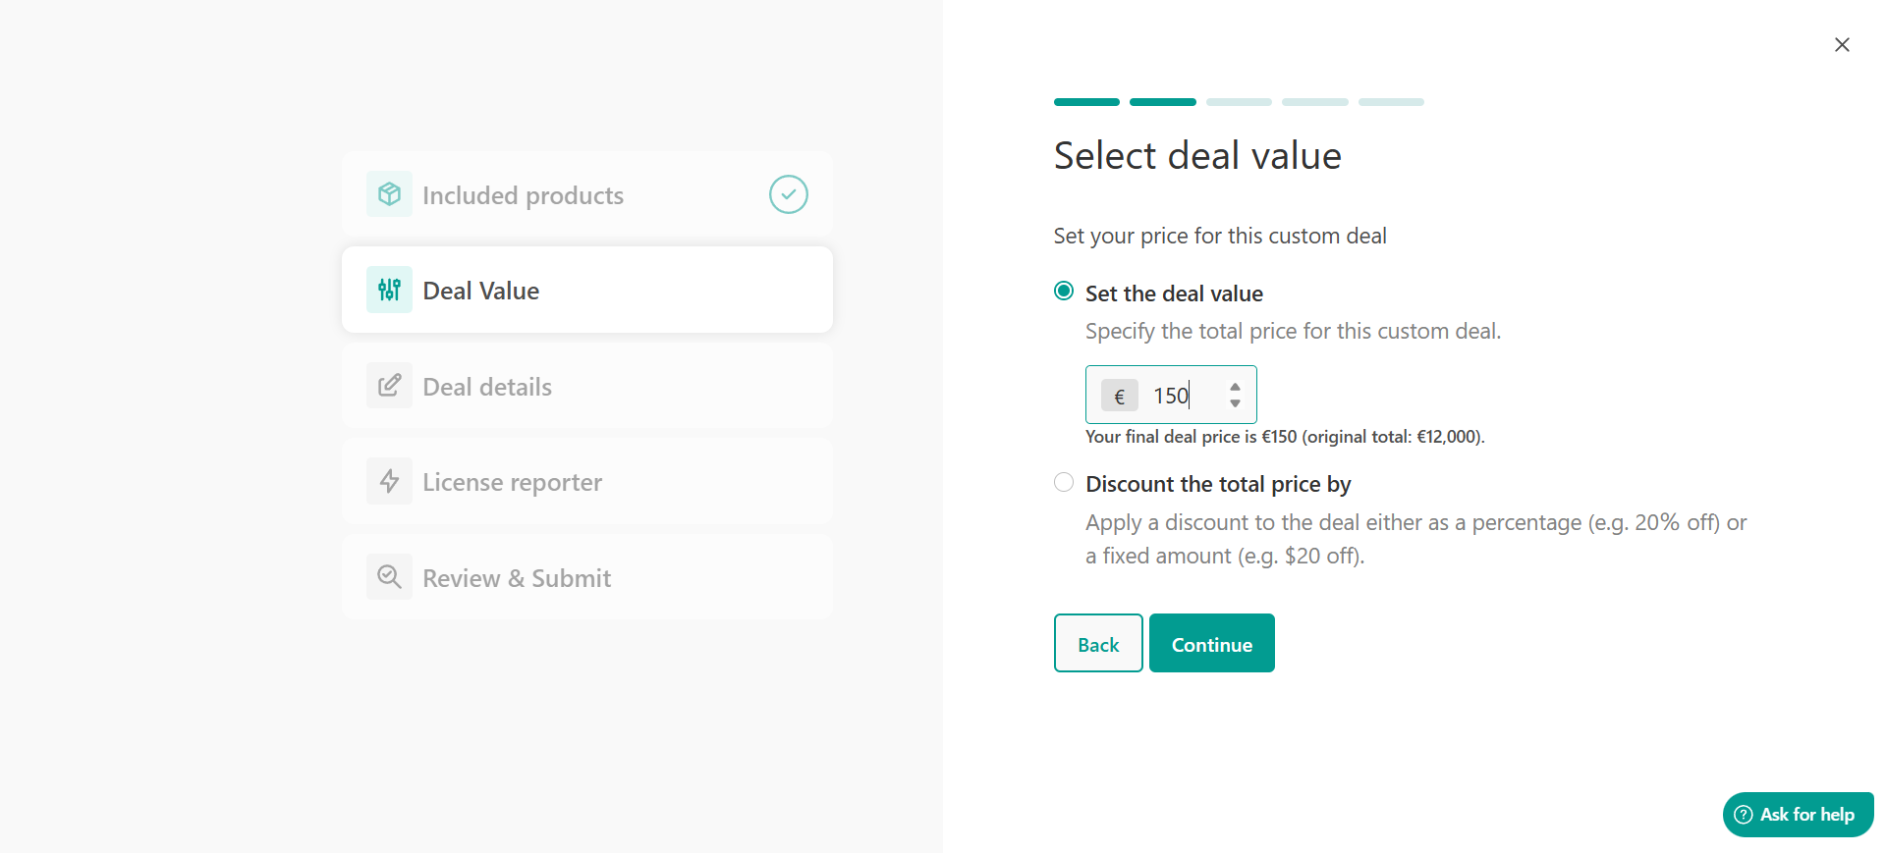Select the Set the deal value radio
Viewport: 1886px width, 853px height.
tap(1064, 291)
